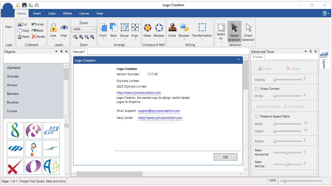This screenshot has height=186, width=332.
Task: Toggle the Hide eye icon
Action: pos(64,27)
